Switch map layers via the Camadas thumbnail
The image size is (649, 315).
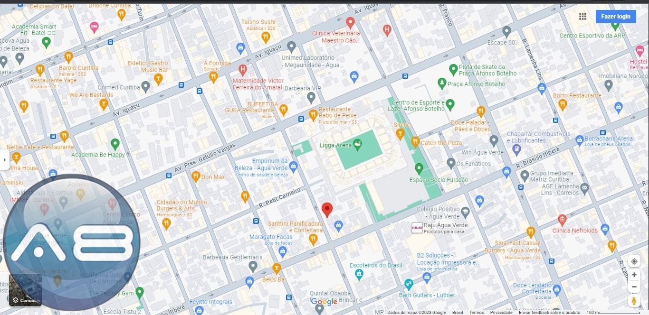point(25,290)
